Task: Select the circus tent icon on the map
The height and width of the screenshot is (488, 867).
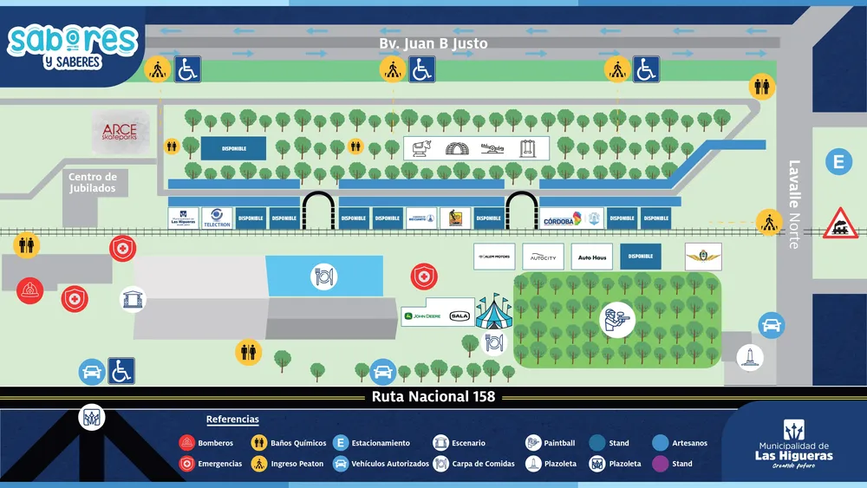Action: (x=493, y=310)
